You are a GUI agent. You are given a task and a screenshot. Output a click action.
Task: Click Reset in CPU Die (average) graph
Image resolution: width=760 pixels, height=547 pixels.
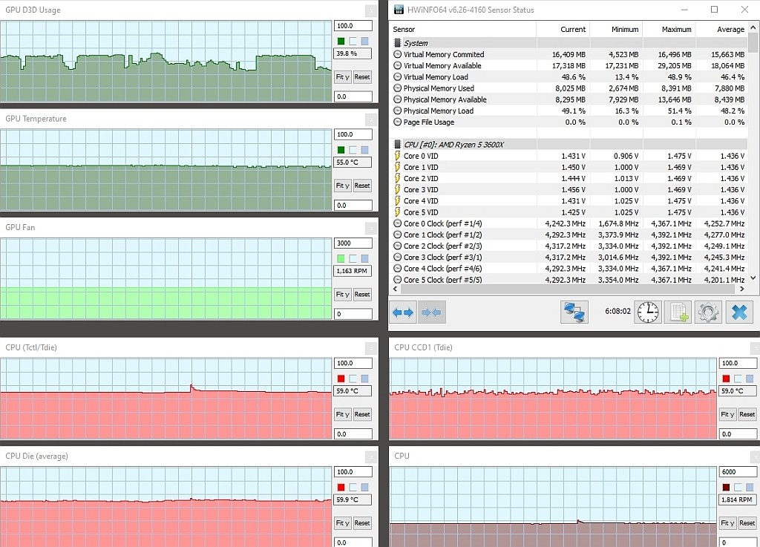point(362,523)
